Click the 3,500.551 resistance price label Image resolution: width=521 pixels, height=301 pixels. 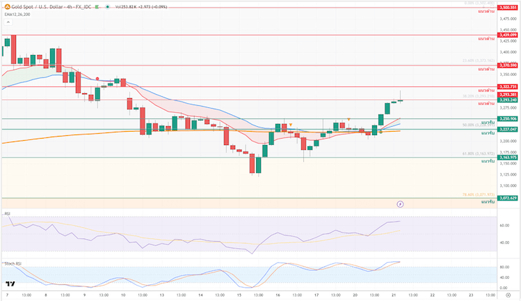(x=507, y=8)
